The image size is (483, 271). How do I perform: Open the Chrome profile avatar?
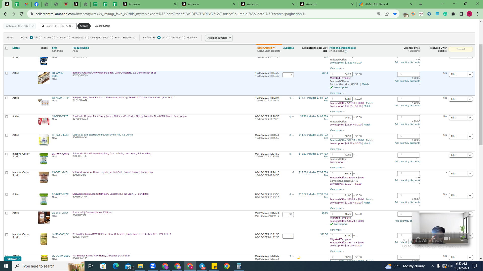pos(469,14)
